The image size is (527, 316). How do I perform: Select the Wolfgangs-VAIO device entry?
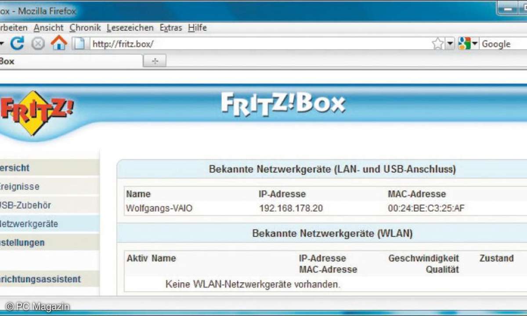tap(159, 208)
